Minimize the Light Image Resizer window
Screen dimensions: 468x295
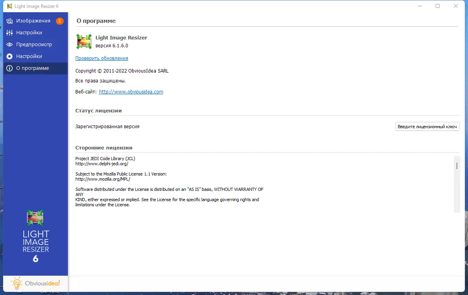pyautogui.click(x=419, y=6)
